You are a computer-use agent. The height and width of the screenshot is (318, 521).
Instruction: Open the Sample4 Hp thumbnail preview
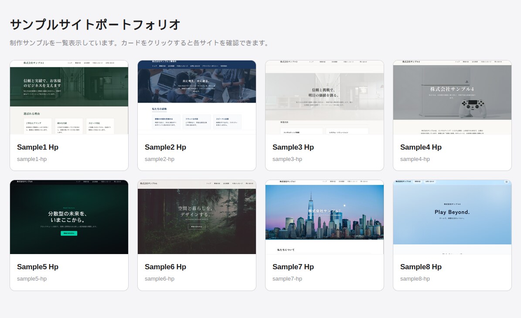click(x=452, y=97)
